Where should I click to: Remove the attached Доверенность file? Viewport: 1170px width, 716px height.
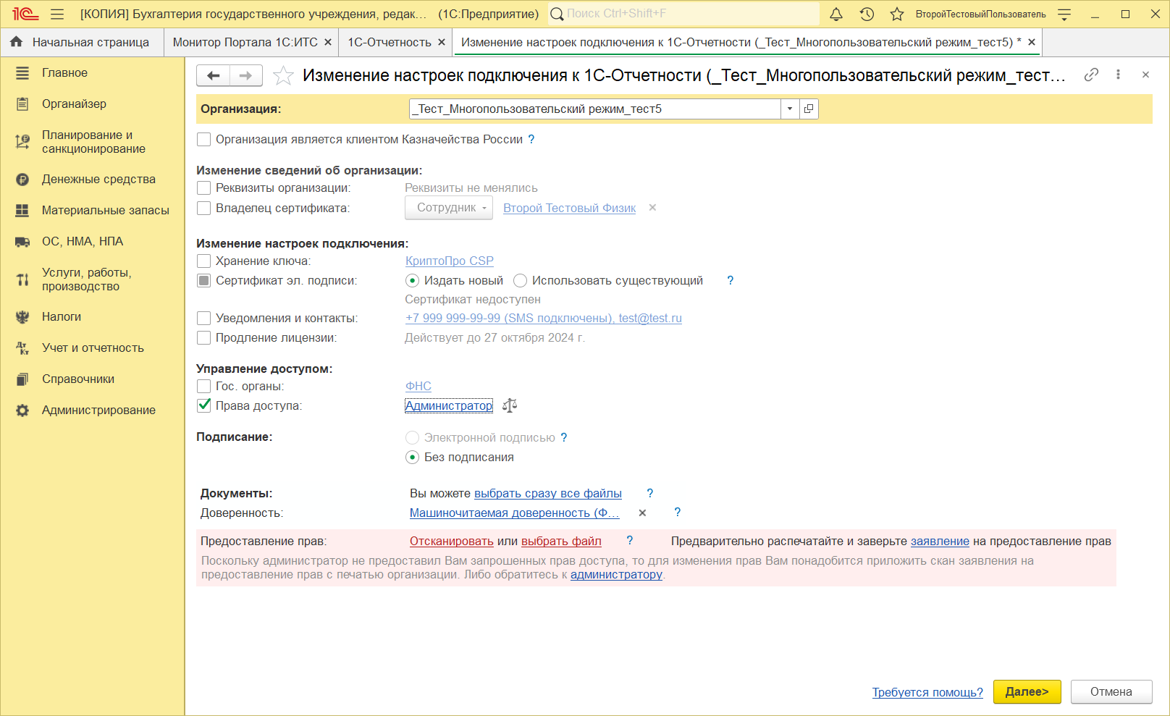coord(642,513)
